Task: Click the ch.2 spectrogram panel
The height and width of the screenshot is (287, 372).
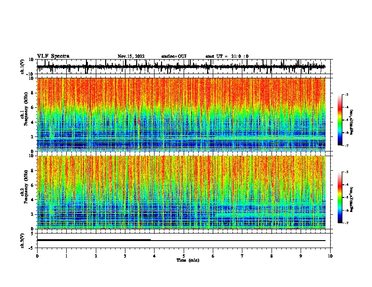Action: (181, 192)
